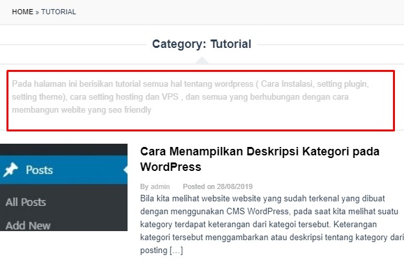Image resolution: width=404 pixels, height=268 pixels.
Task: Click the Category: Tutorial heading
Action: (201, 44)
